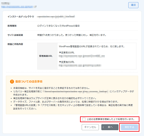Click the キャンセル button

tap(90, 127)
